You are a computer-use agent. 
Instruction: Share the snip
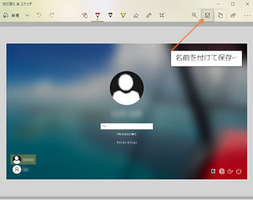pyautogui.click(x=233, y=15)
